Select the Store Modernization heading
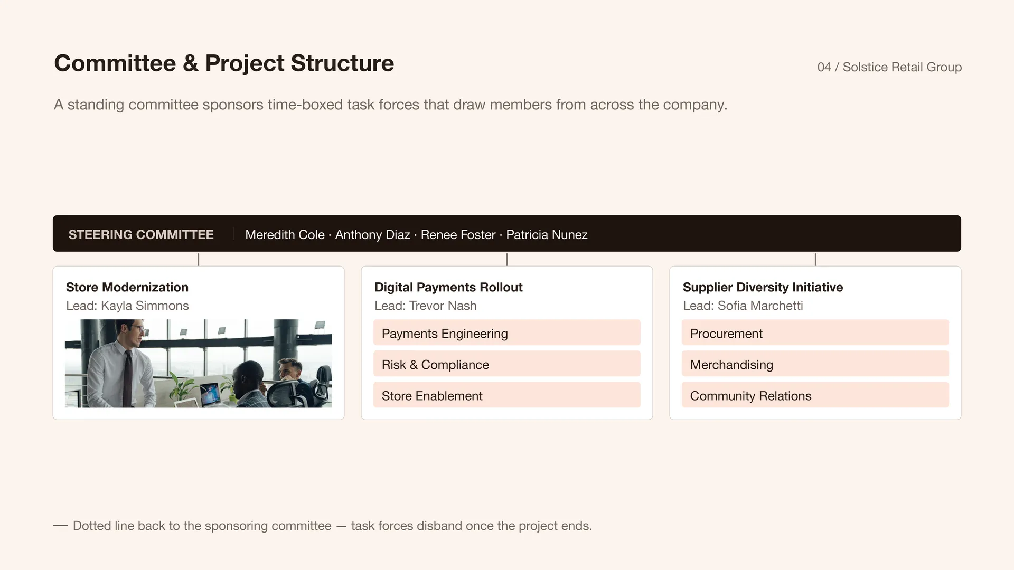 (x=127, y=287)
